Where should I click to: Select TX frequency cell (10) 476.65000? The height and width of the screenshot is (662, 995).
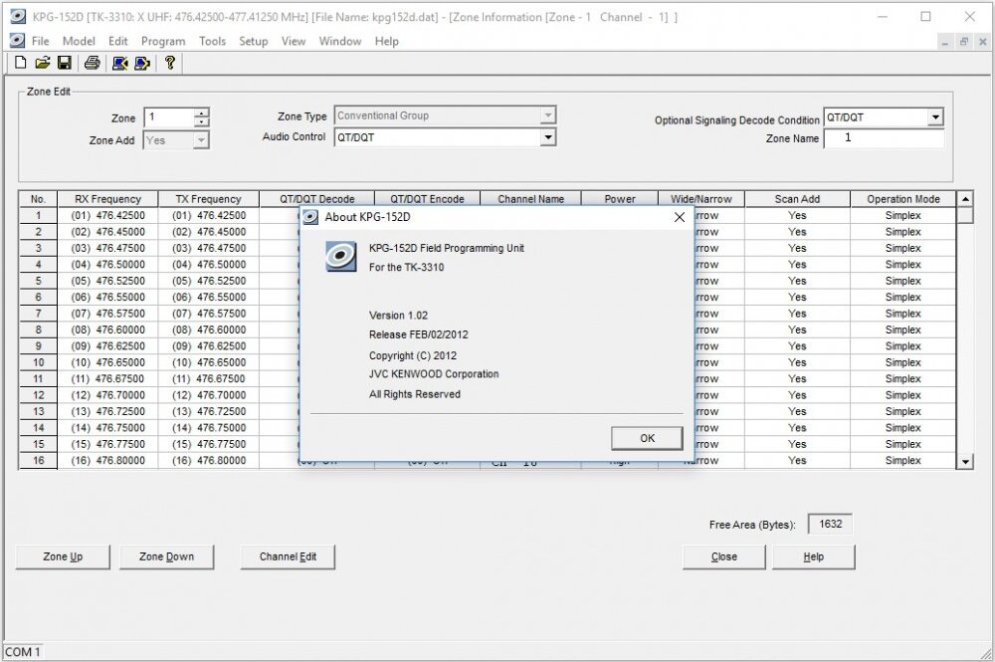(209, 363)
